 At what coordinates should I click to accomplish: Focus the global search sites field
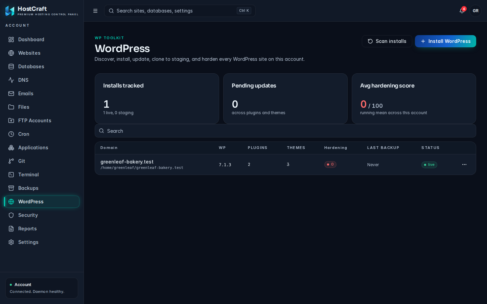(180, 11)
